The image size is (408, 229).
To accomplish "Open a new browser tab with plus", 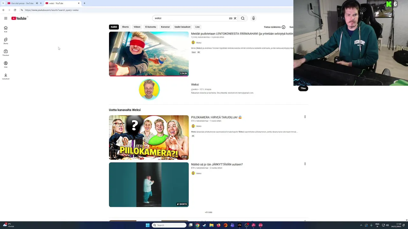I will (84, 3).
